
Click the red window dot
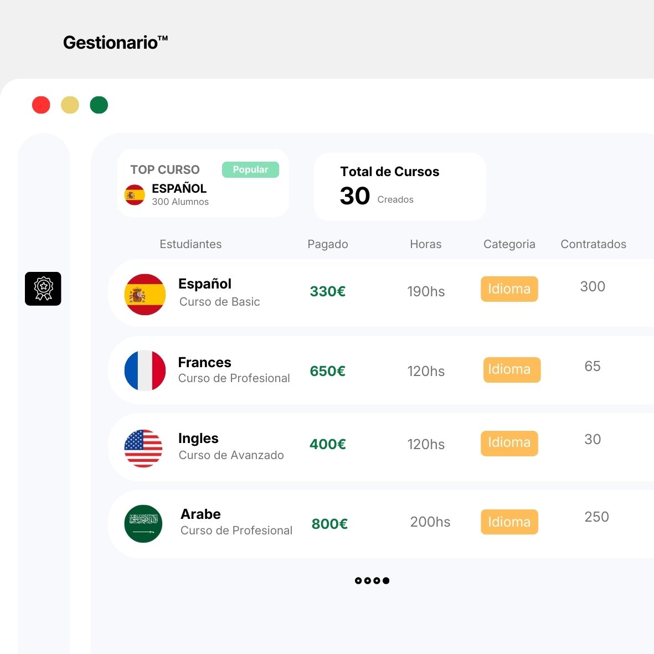41,105
